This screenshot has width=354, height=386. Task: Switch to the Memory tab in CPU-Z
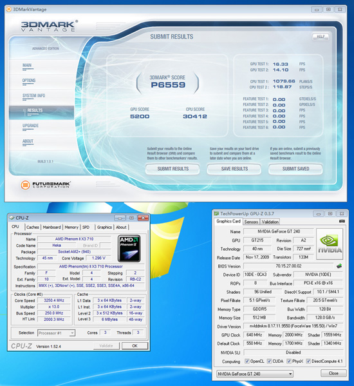coord(71,227)
